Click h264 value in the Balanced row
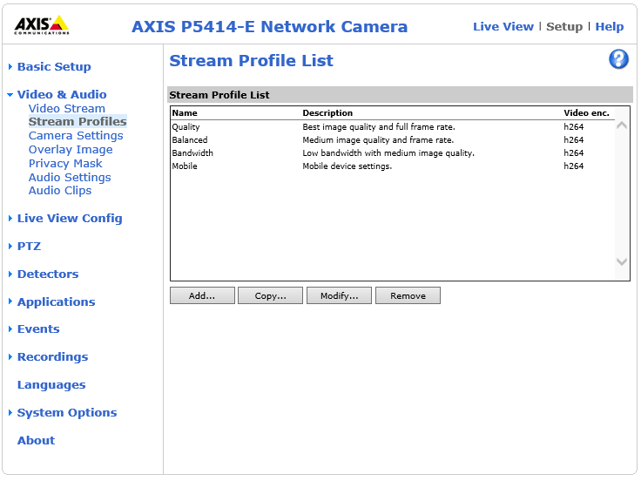Viewport: 641px width, 481px height. coord(574,140)
